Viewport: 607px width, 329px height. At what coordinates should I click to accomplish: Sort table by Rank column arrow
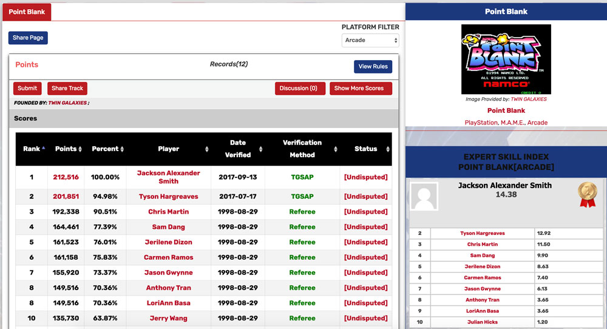tap(44, 148)
